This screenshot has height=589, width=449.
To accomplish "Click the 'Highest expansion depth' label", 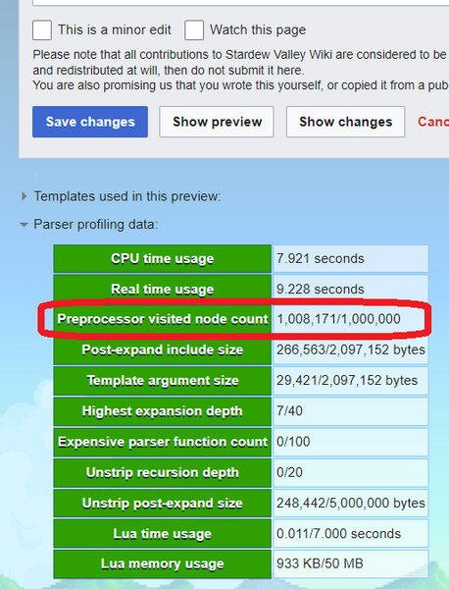I will (163, 411).
